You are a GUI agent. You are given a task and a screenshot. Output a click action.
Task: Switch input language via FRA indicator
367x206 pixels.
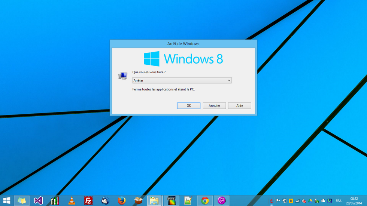(339, 201)
